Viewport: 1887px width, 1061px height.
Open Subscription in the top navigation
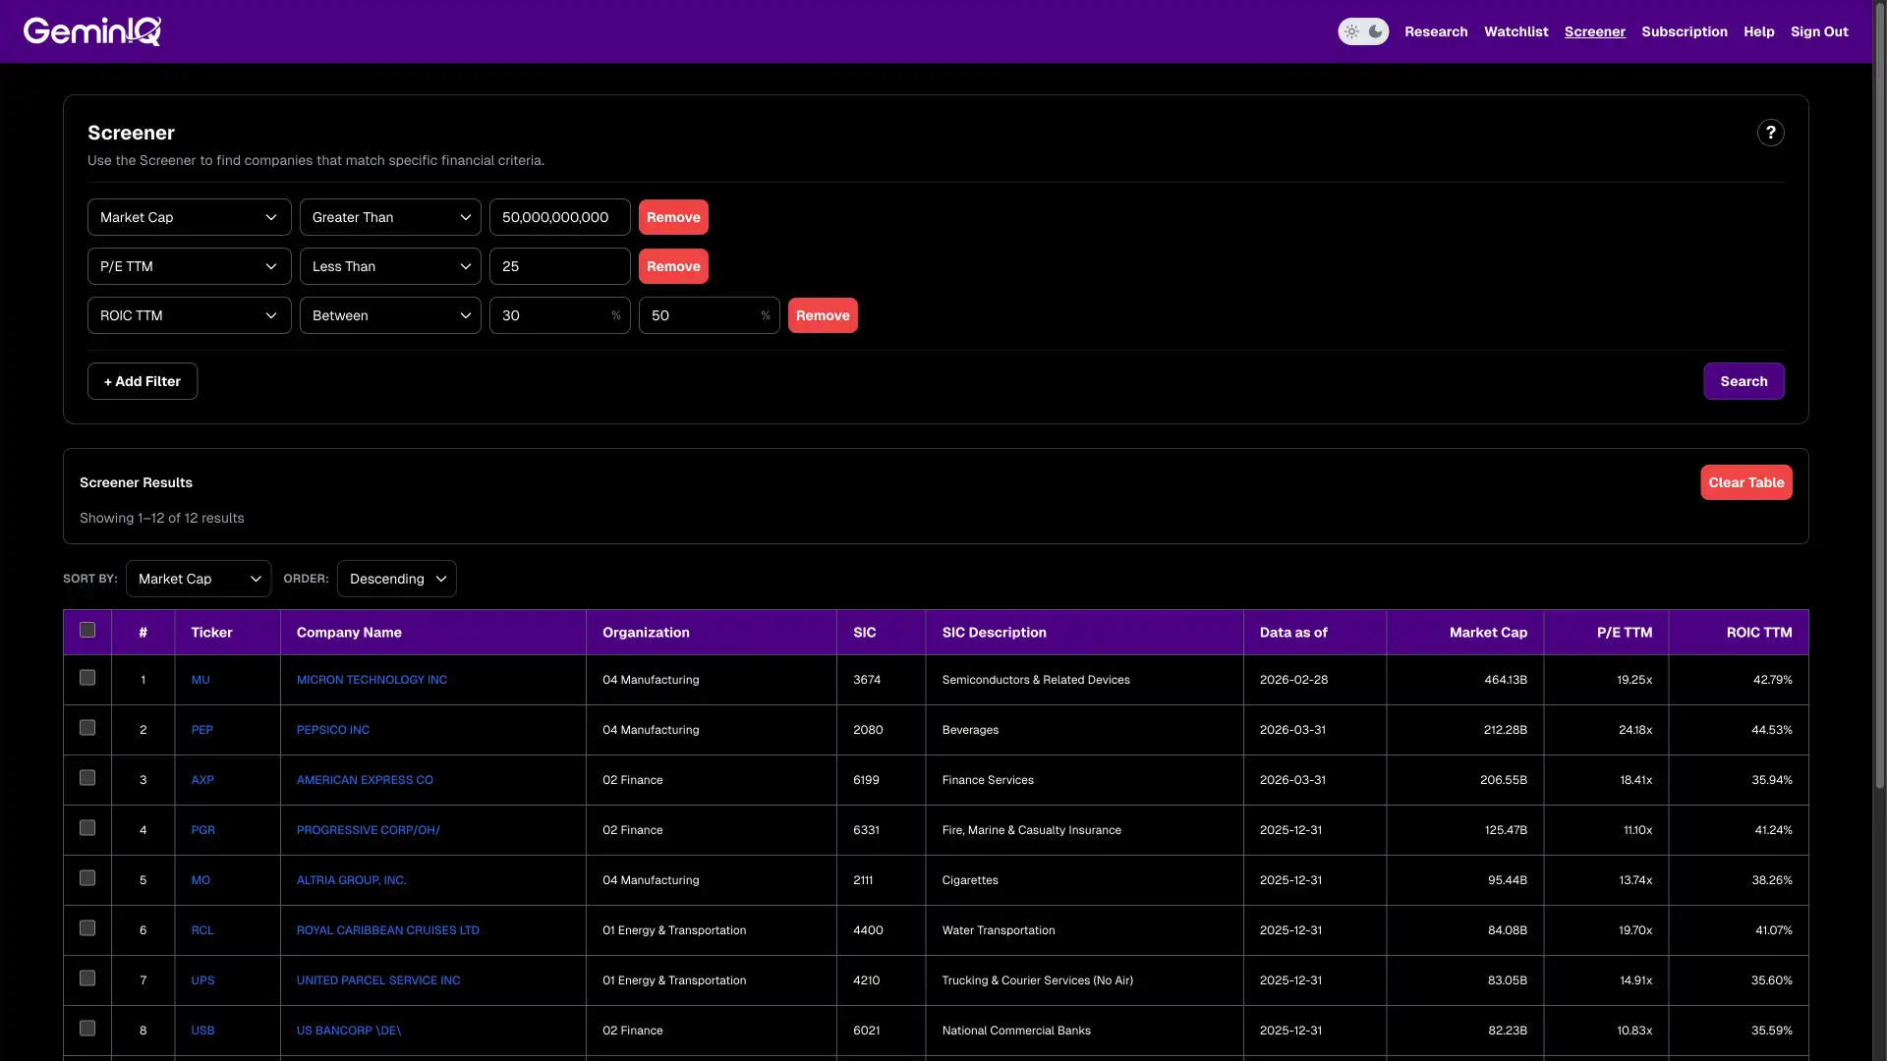(1684, 31)
